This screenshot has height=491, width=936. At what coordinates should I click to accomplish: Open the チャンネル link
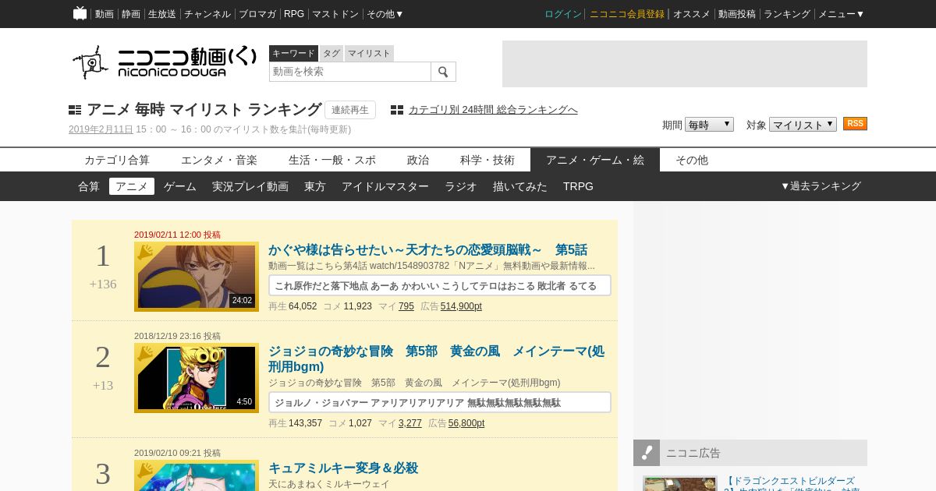click(x=207, y=14)
